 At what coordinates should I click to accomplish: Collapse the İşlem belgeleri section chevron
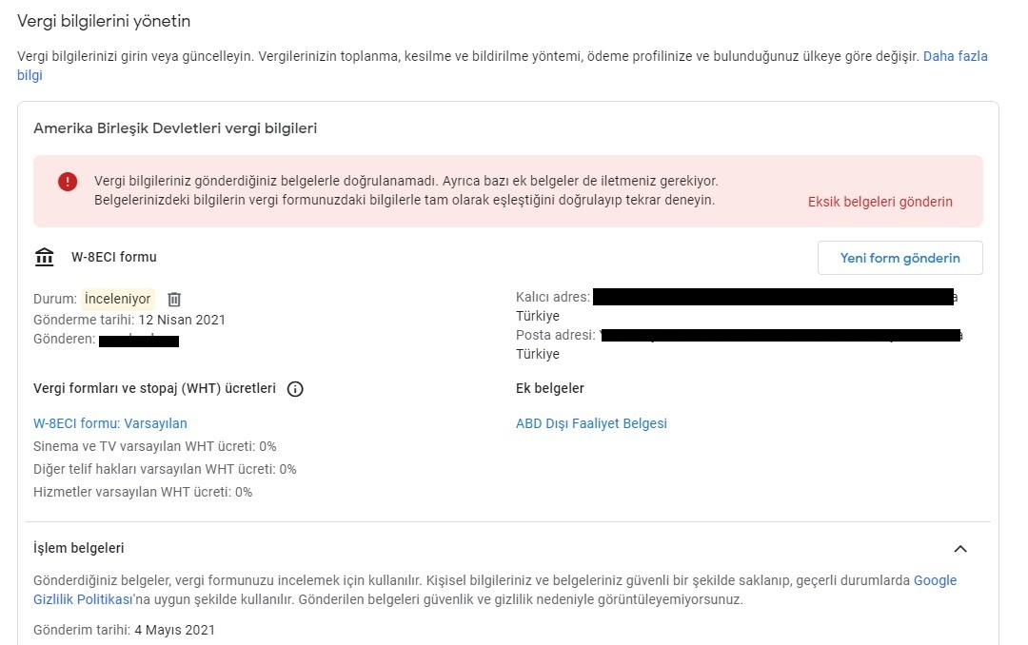(x=960, y=549)
